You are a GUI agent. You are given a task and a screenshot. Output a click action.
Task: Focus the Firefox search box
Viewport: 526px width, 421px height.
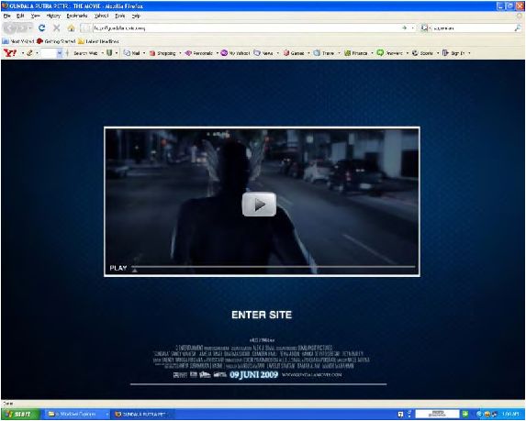(473, 28)
